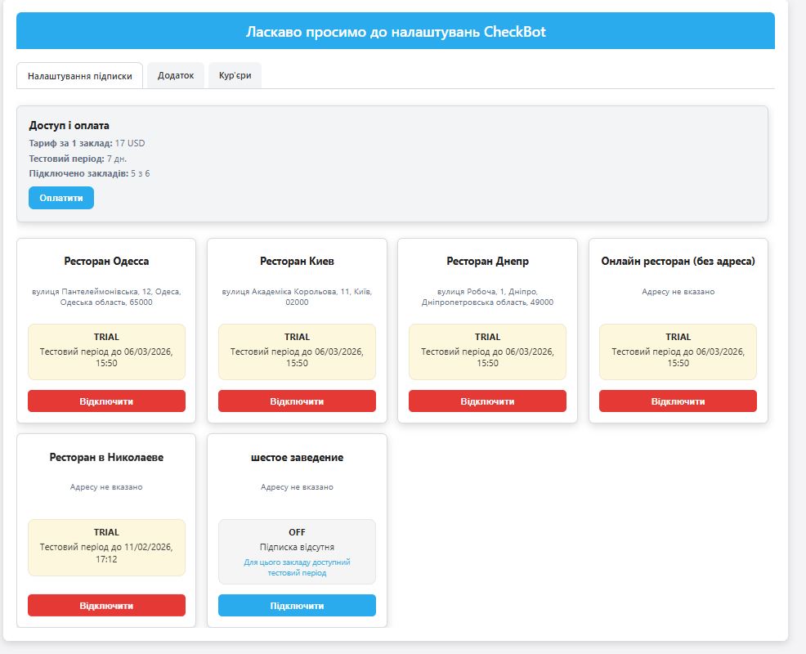Screen dimensions: 806x654
Task: Click Відключити for Ресторан Днепр
Action: coord(486,401)
